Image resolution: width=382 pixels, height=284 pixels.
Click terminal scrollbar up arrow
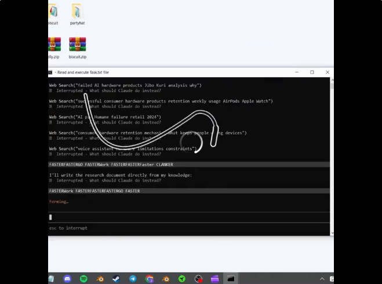[x=332, y=80]
